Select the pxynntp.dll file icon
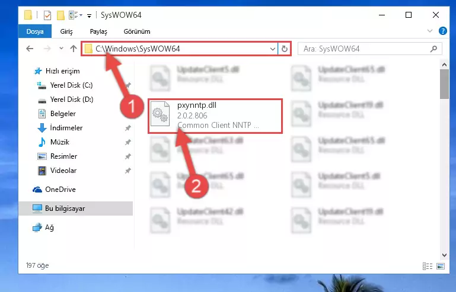This screenshot has height=292, width=456. point(160,114)
